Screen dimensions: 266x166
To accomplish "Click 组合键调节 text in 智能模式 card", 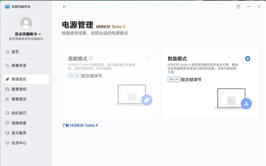I will click(x=191, y=79).
